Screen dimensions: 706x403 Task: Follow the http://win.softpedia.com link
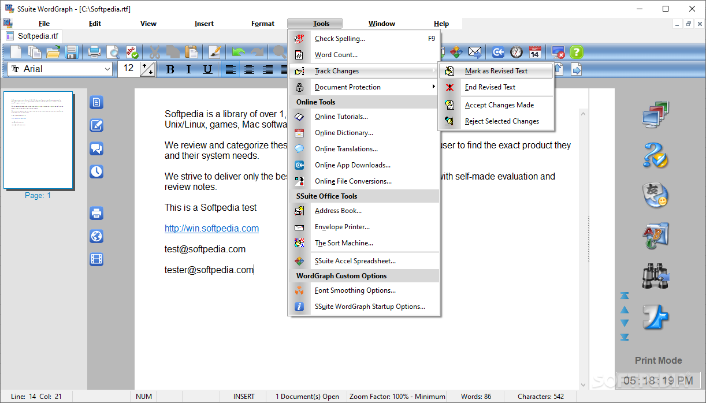point(211,228)
